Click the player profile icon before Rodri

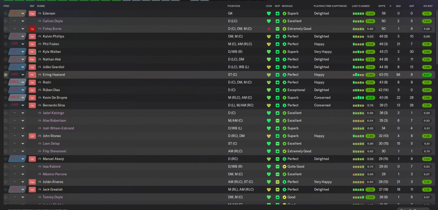[x=40, y=82]
